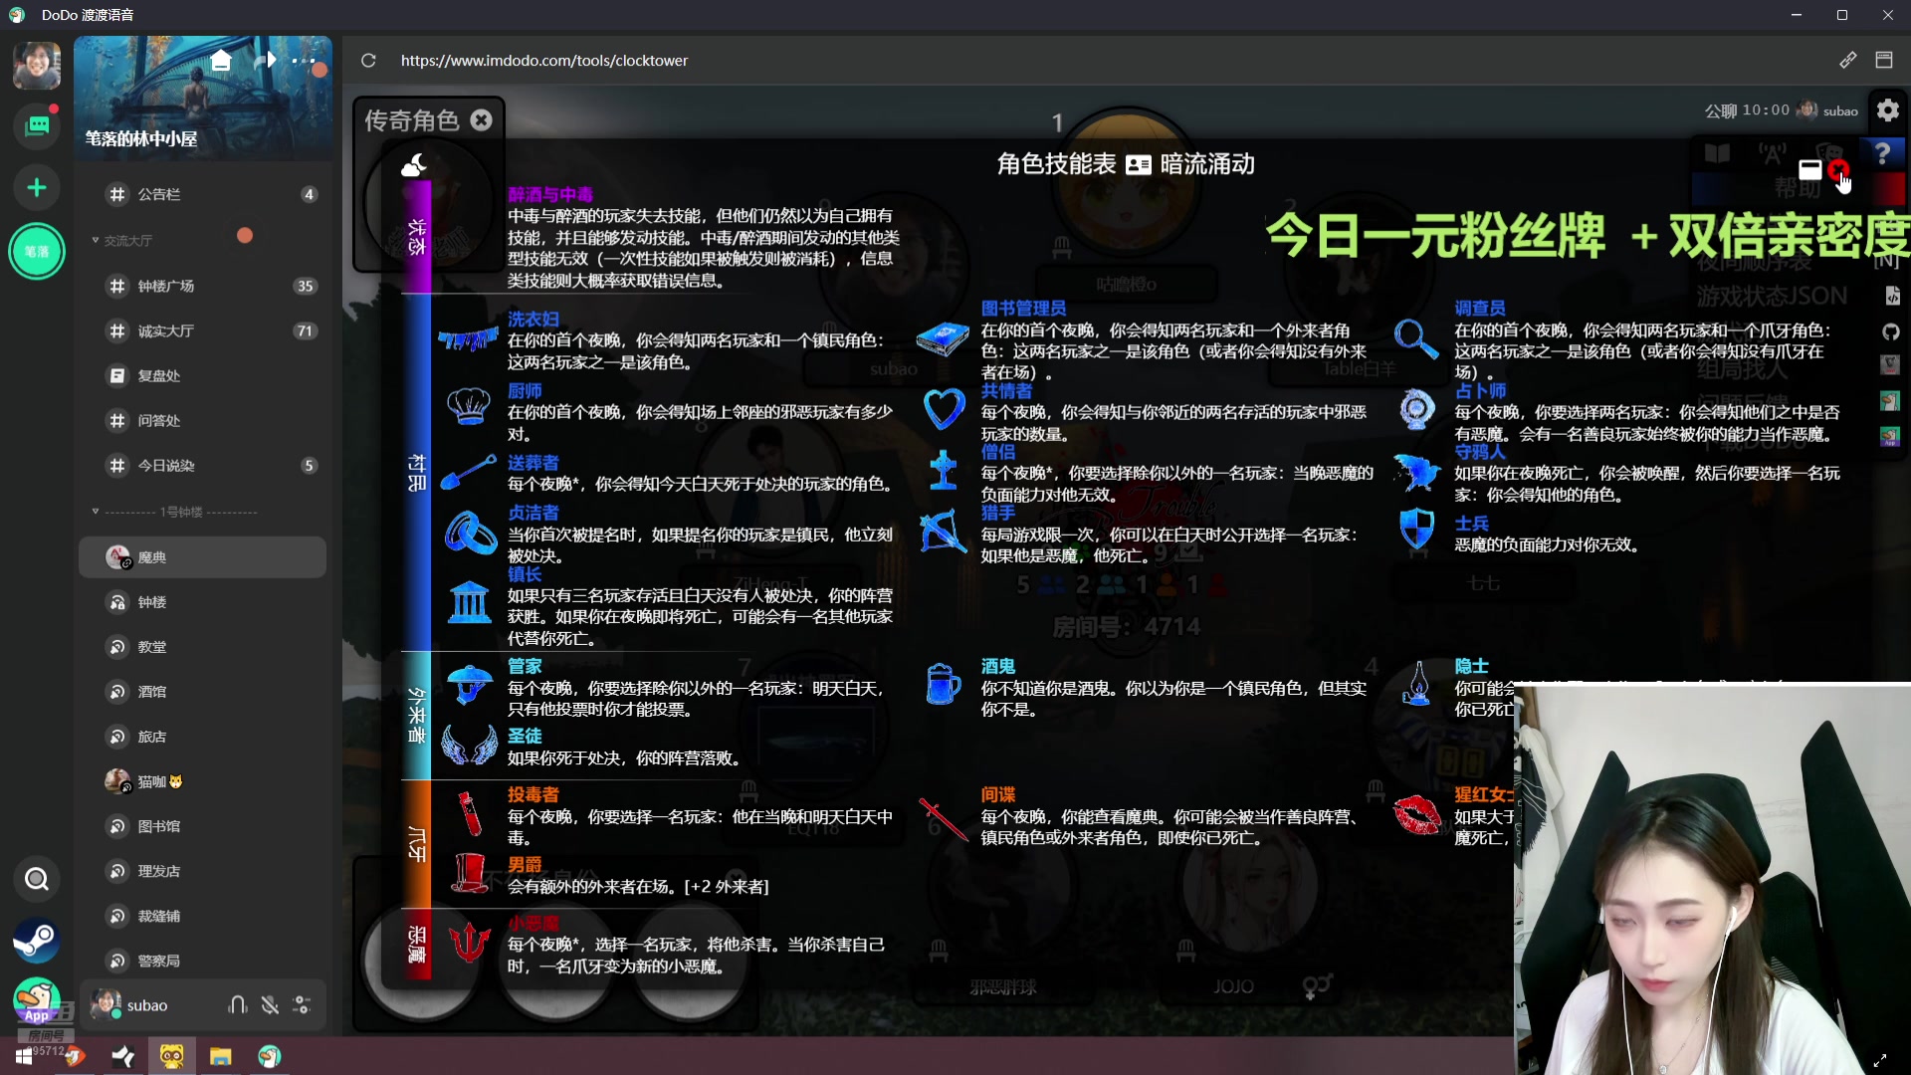This screenshot has height=1075, width=1911.
Task: Join the 理发店 voice channel
Action: tap(202, 871)
